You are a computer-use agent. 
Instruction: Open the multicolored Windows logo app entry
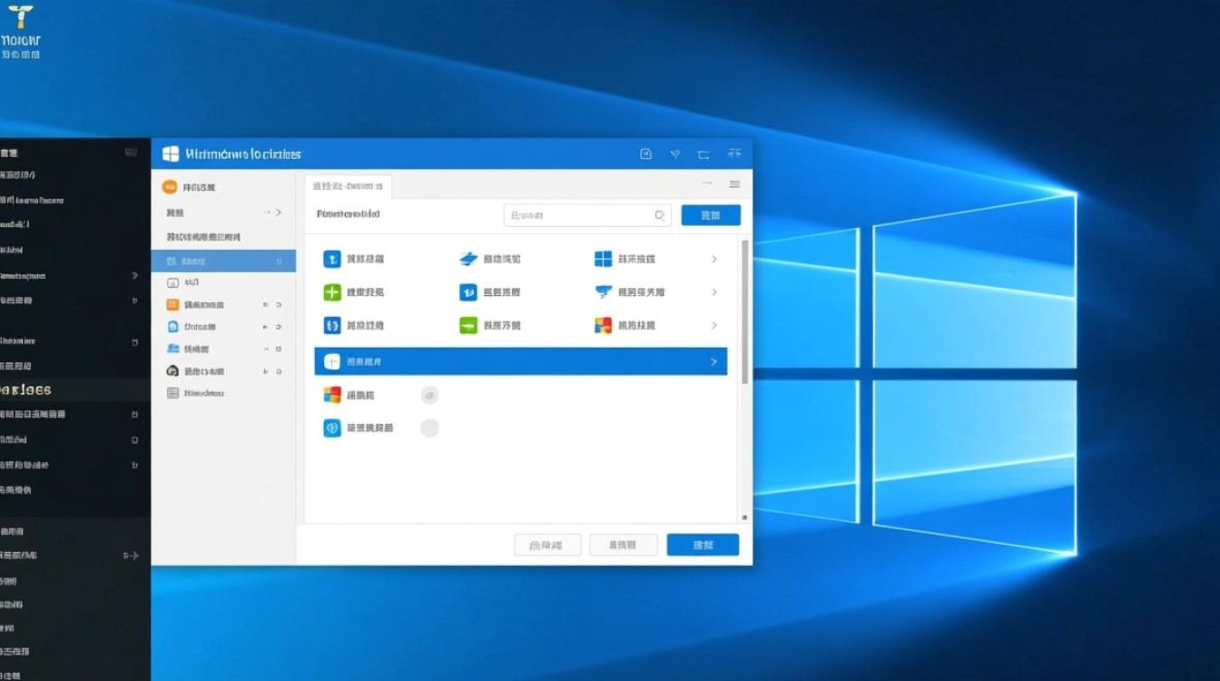pos(603,325)
